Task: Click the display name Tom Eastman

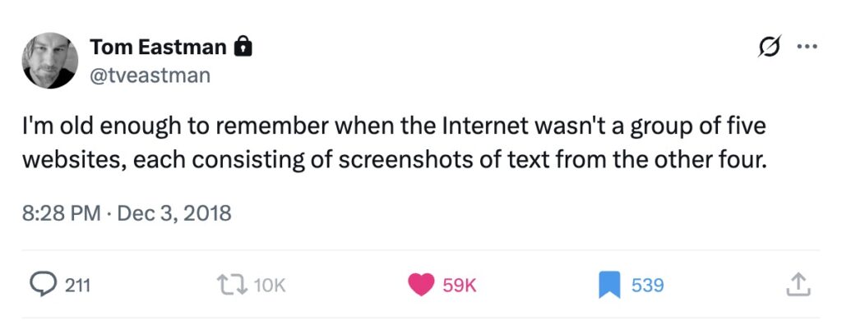Action: [x=158, y=48]
